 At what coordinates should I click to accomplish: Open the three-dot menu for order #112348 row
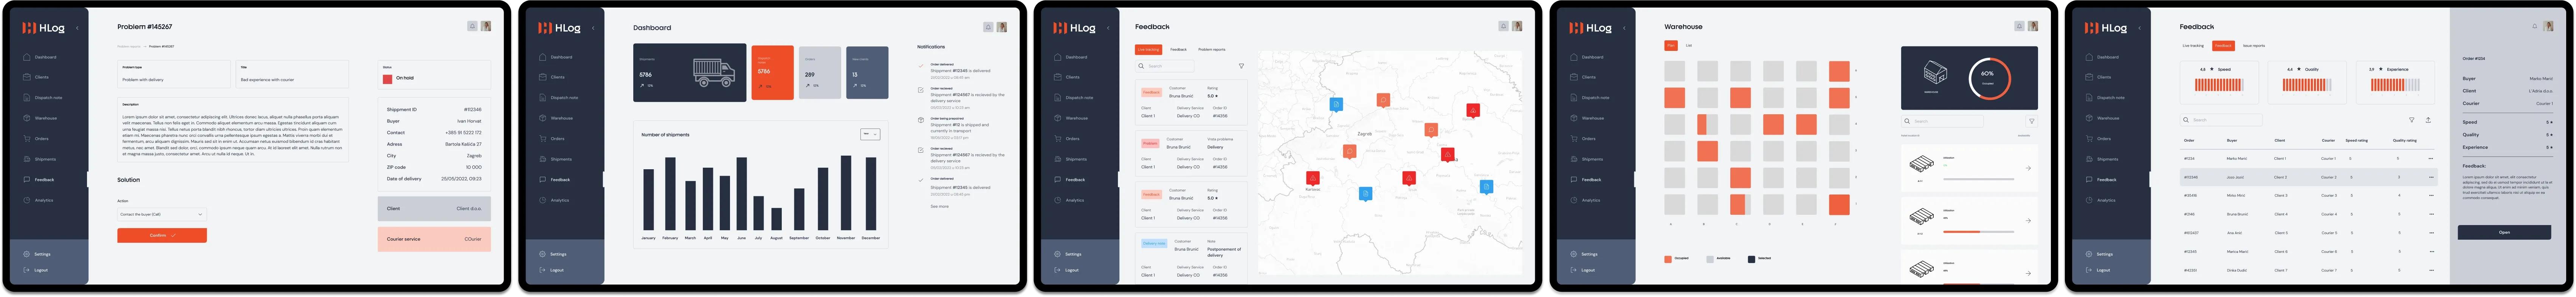2431,178
